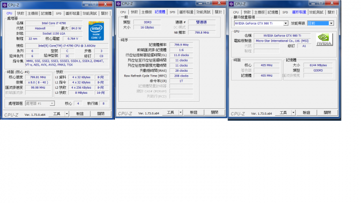The height and width of the screenshot is (203, 361).
Task: Click the 16 GBytes memory size field
Action: (147, 28)
